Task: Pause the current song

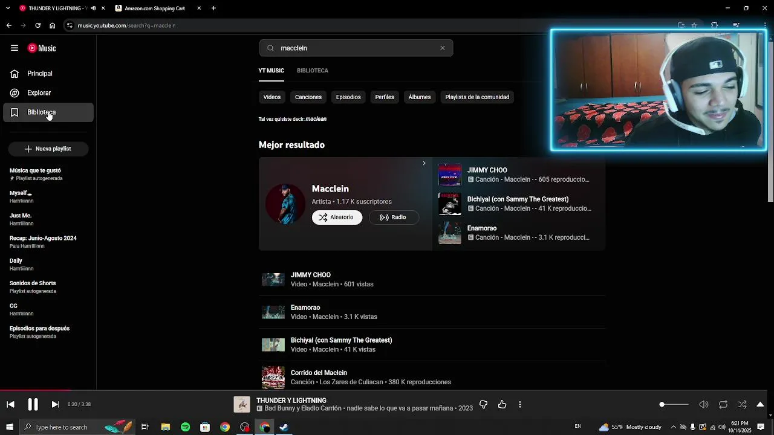Action: (33, 404)
